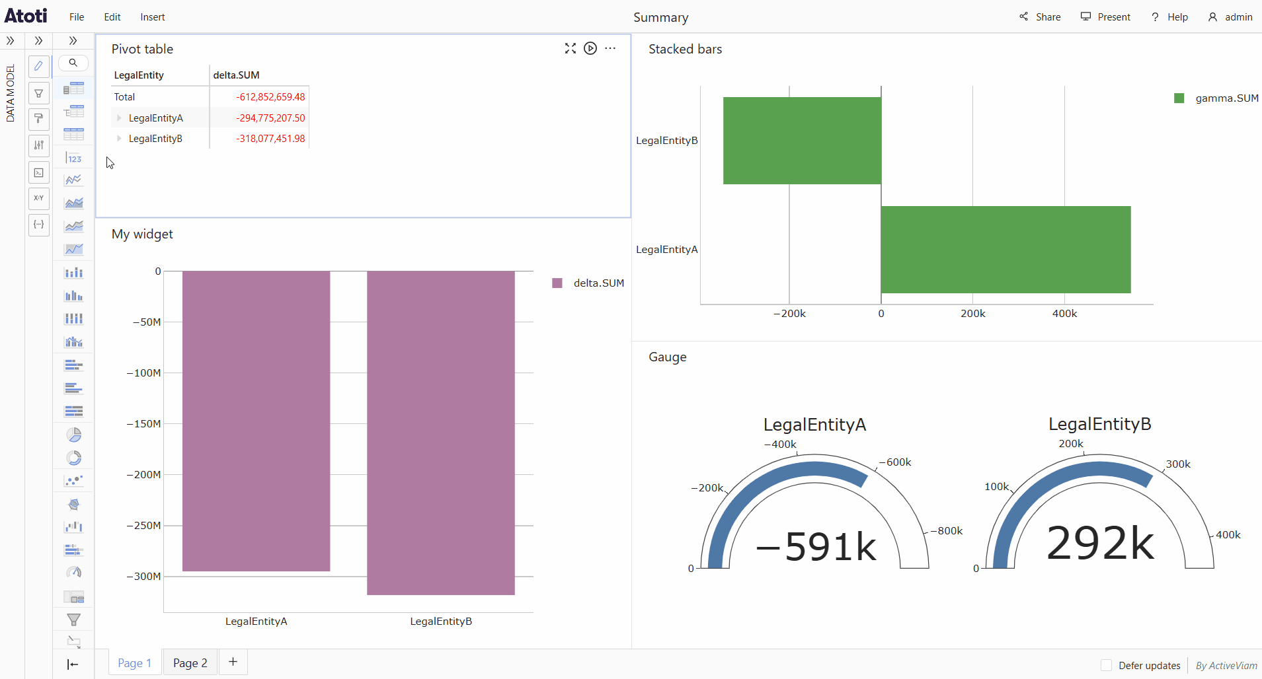Select the gauge widget icon

point(74,573)
